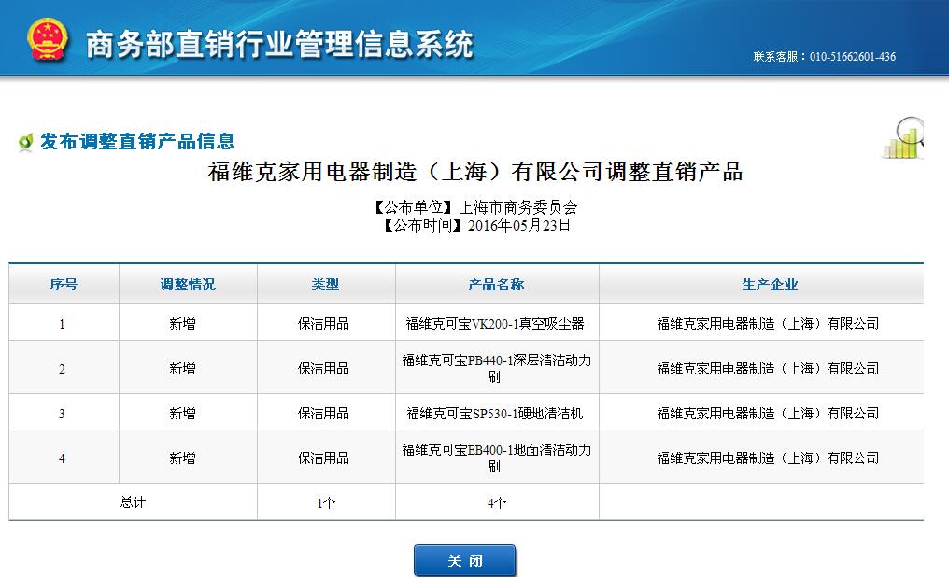Click the green leaf icon beside section heading
The width and height of the screenshot is (949, 578).
(x=25, y=143)
